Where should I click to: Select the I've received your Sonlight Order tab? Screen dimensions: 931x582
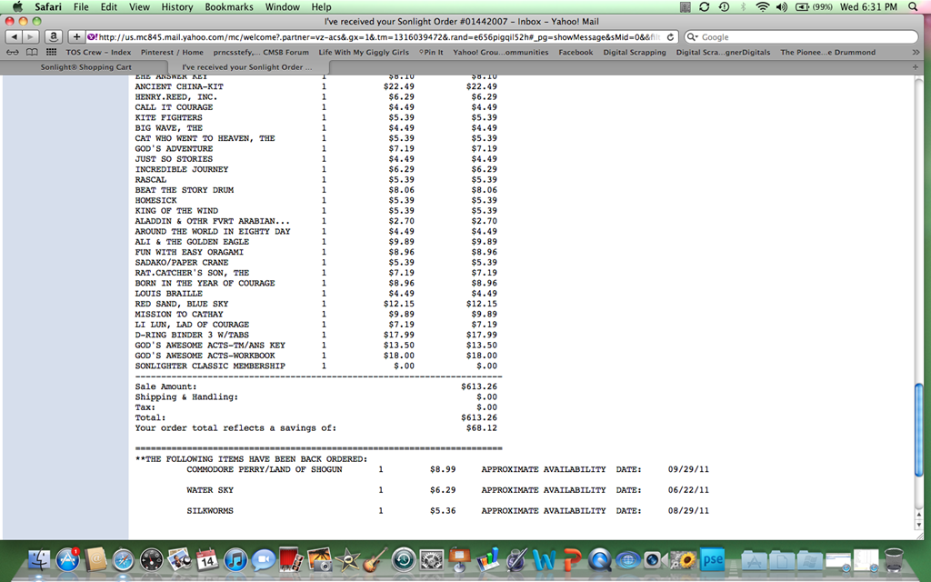point(247,67)
